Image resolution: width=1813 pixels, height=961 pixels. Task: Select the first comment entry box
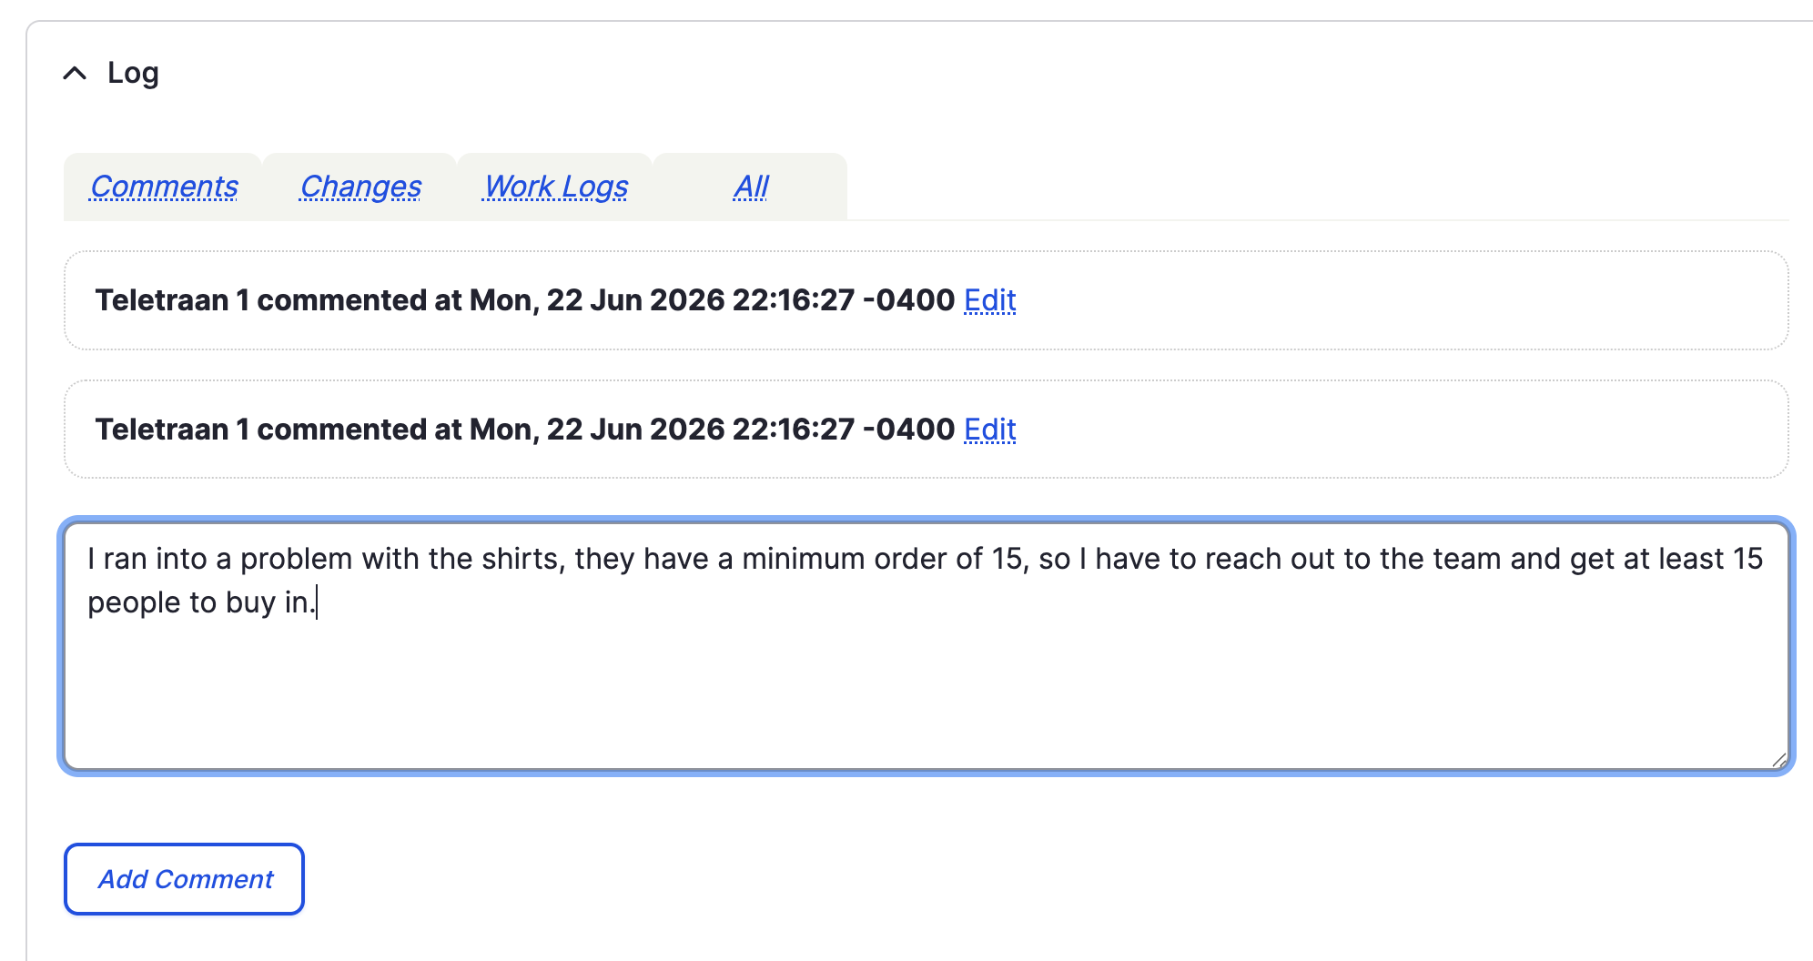[x=927, y=300]
